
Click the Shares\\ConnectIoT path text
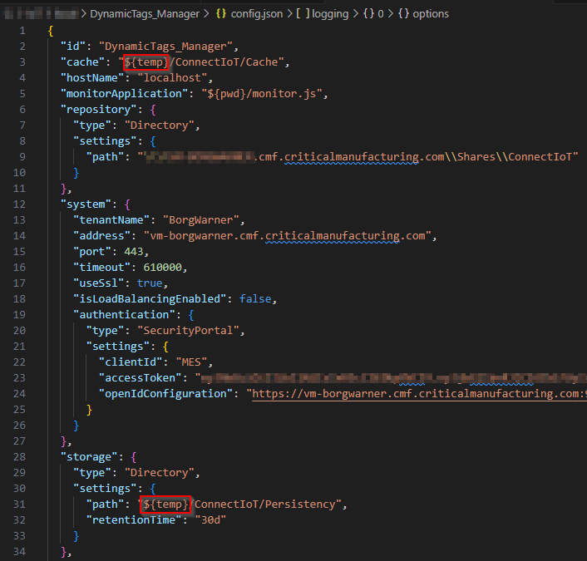click(515, 156)
